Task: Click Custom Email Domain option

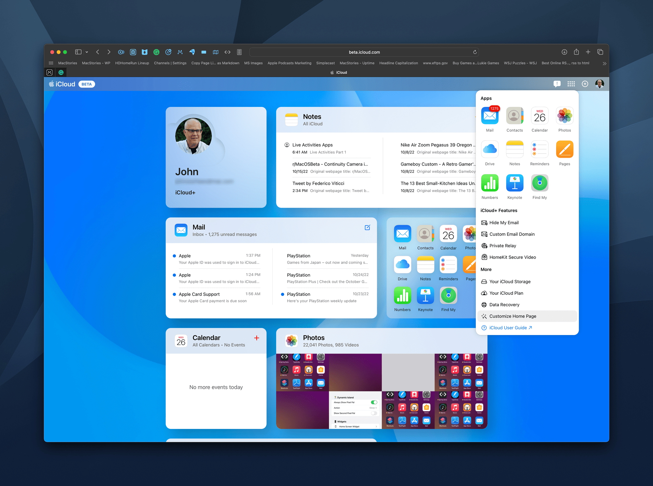Action: [x=511, y=234]
